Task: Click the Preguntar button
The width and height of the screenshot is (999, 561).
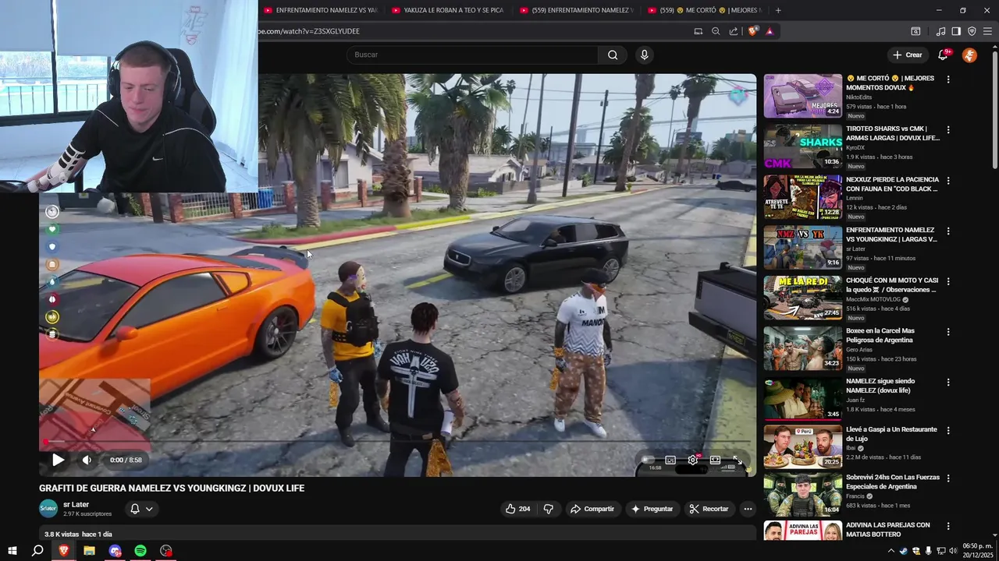Action: pyautogui.click(x=652, y=509)
